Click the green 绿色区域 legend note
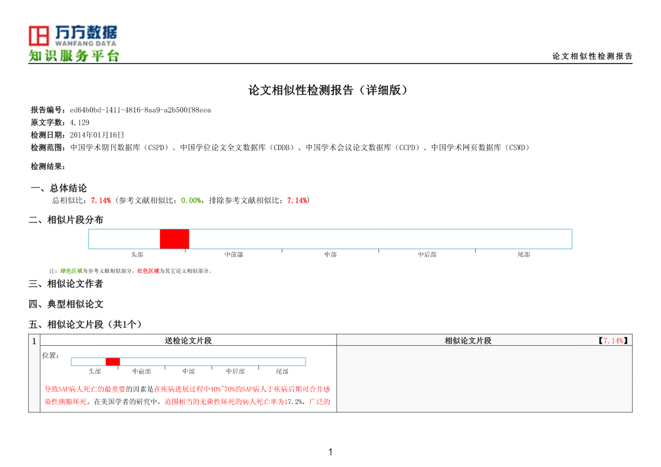Viewport: 661px width, 467px height. coord(71,271)
